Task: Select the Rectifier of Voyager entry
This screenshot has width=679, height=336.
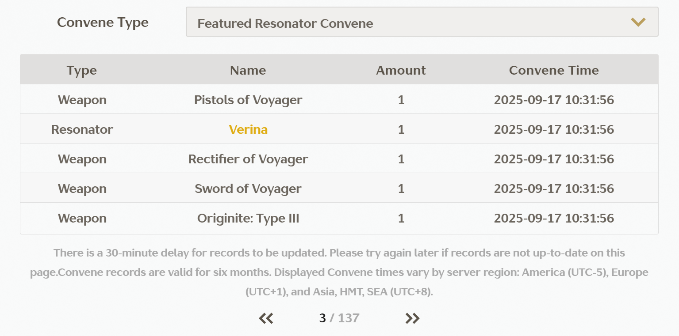Action: (248, 159)
